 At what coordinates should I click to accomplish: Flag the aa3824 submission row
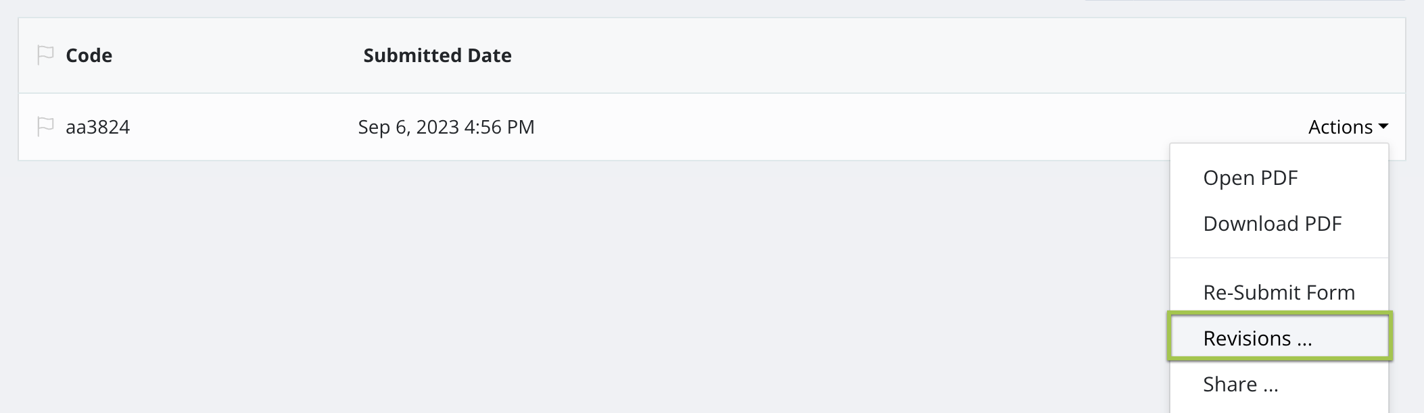(45, 126)
